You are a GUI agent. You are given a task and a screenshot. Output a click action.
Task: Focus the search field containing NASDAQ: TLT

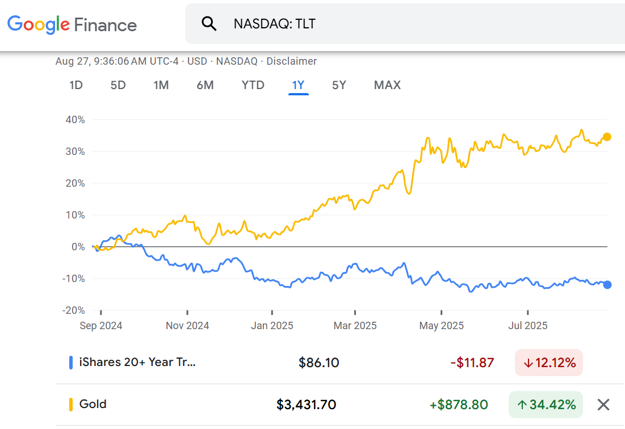click(405, 24)
